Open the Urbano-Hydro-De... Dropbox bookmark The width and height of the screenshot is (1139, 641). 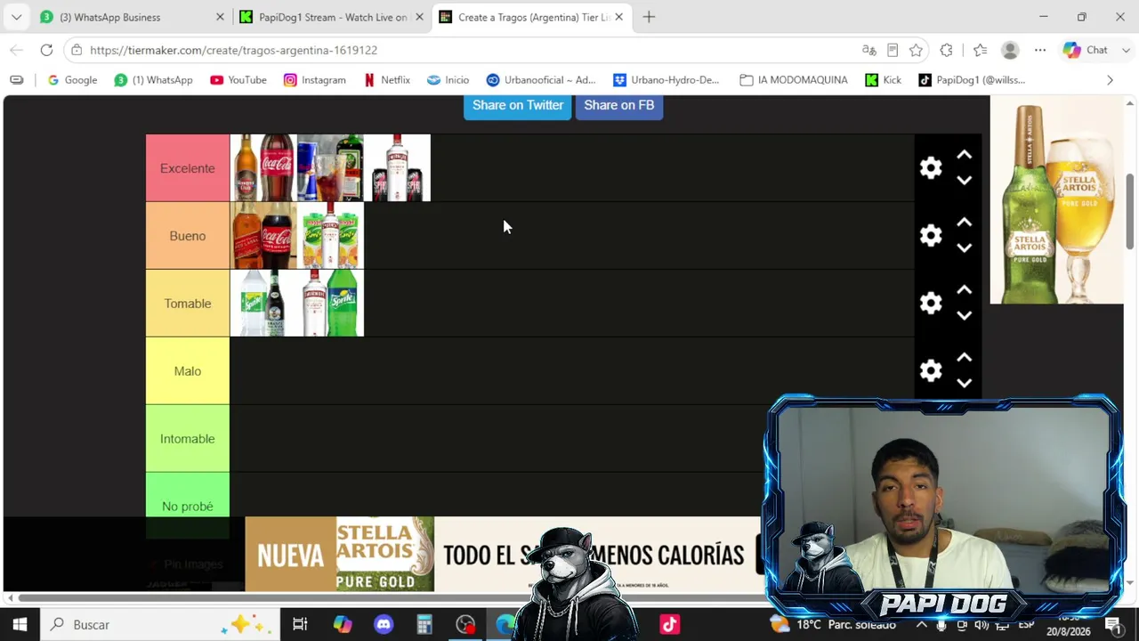[x=666, y=80]
